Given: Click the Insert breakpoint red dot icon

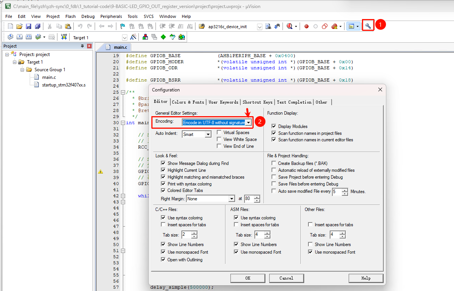Looking at the screenshot, I should tap(306, 26).
